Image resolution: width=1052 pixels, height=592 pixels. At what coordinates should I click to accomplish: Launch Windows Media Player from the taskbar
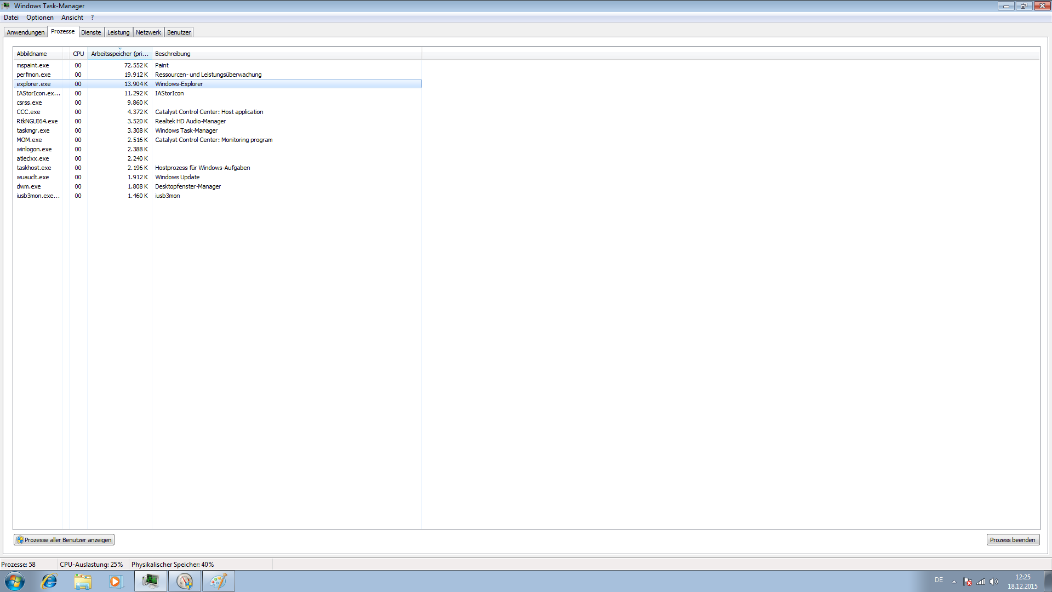(116, 581)
